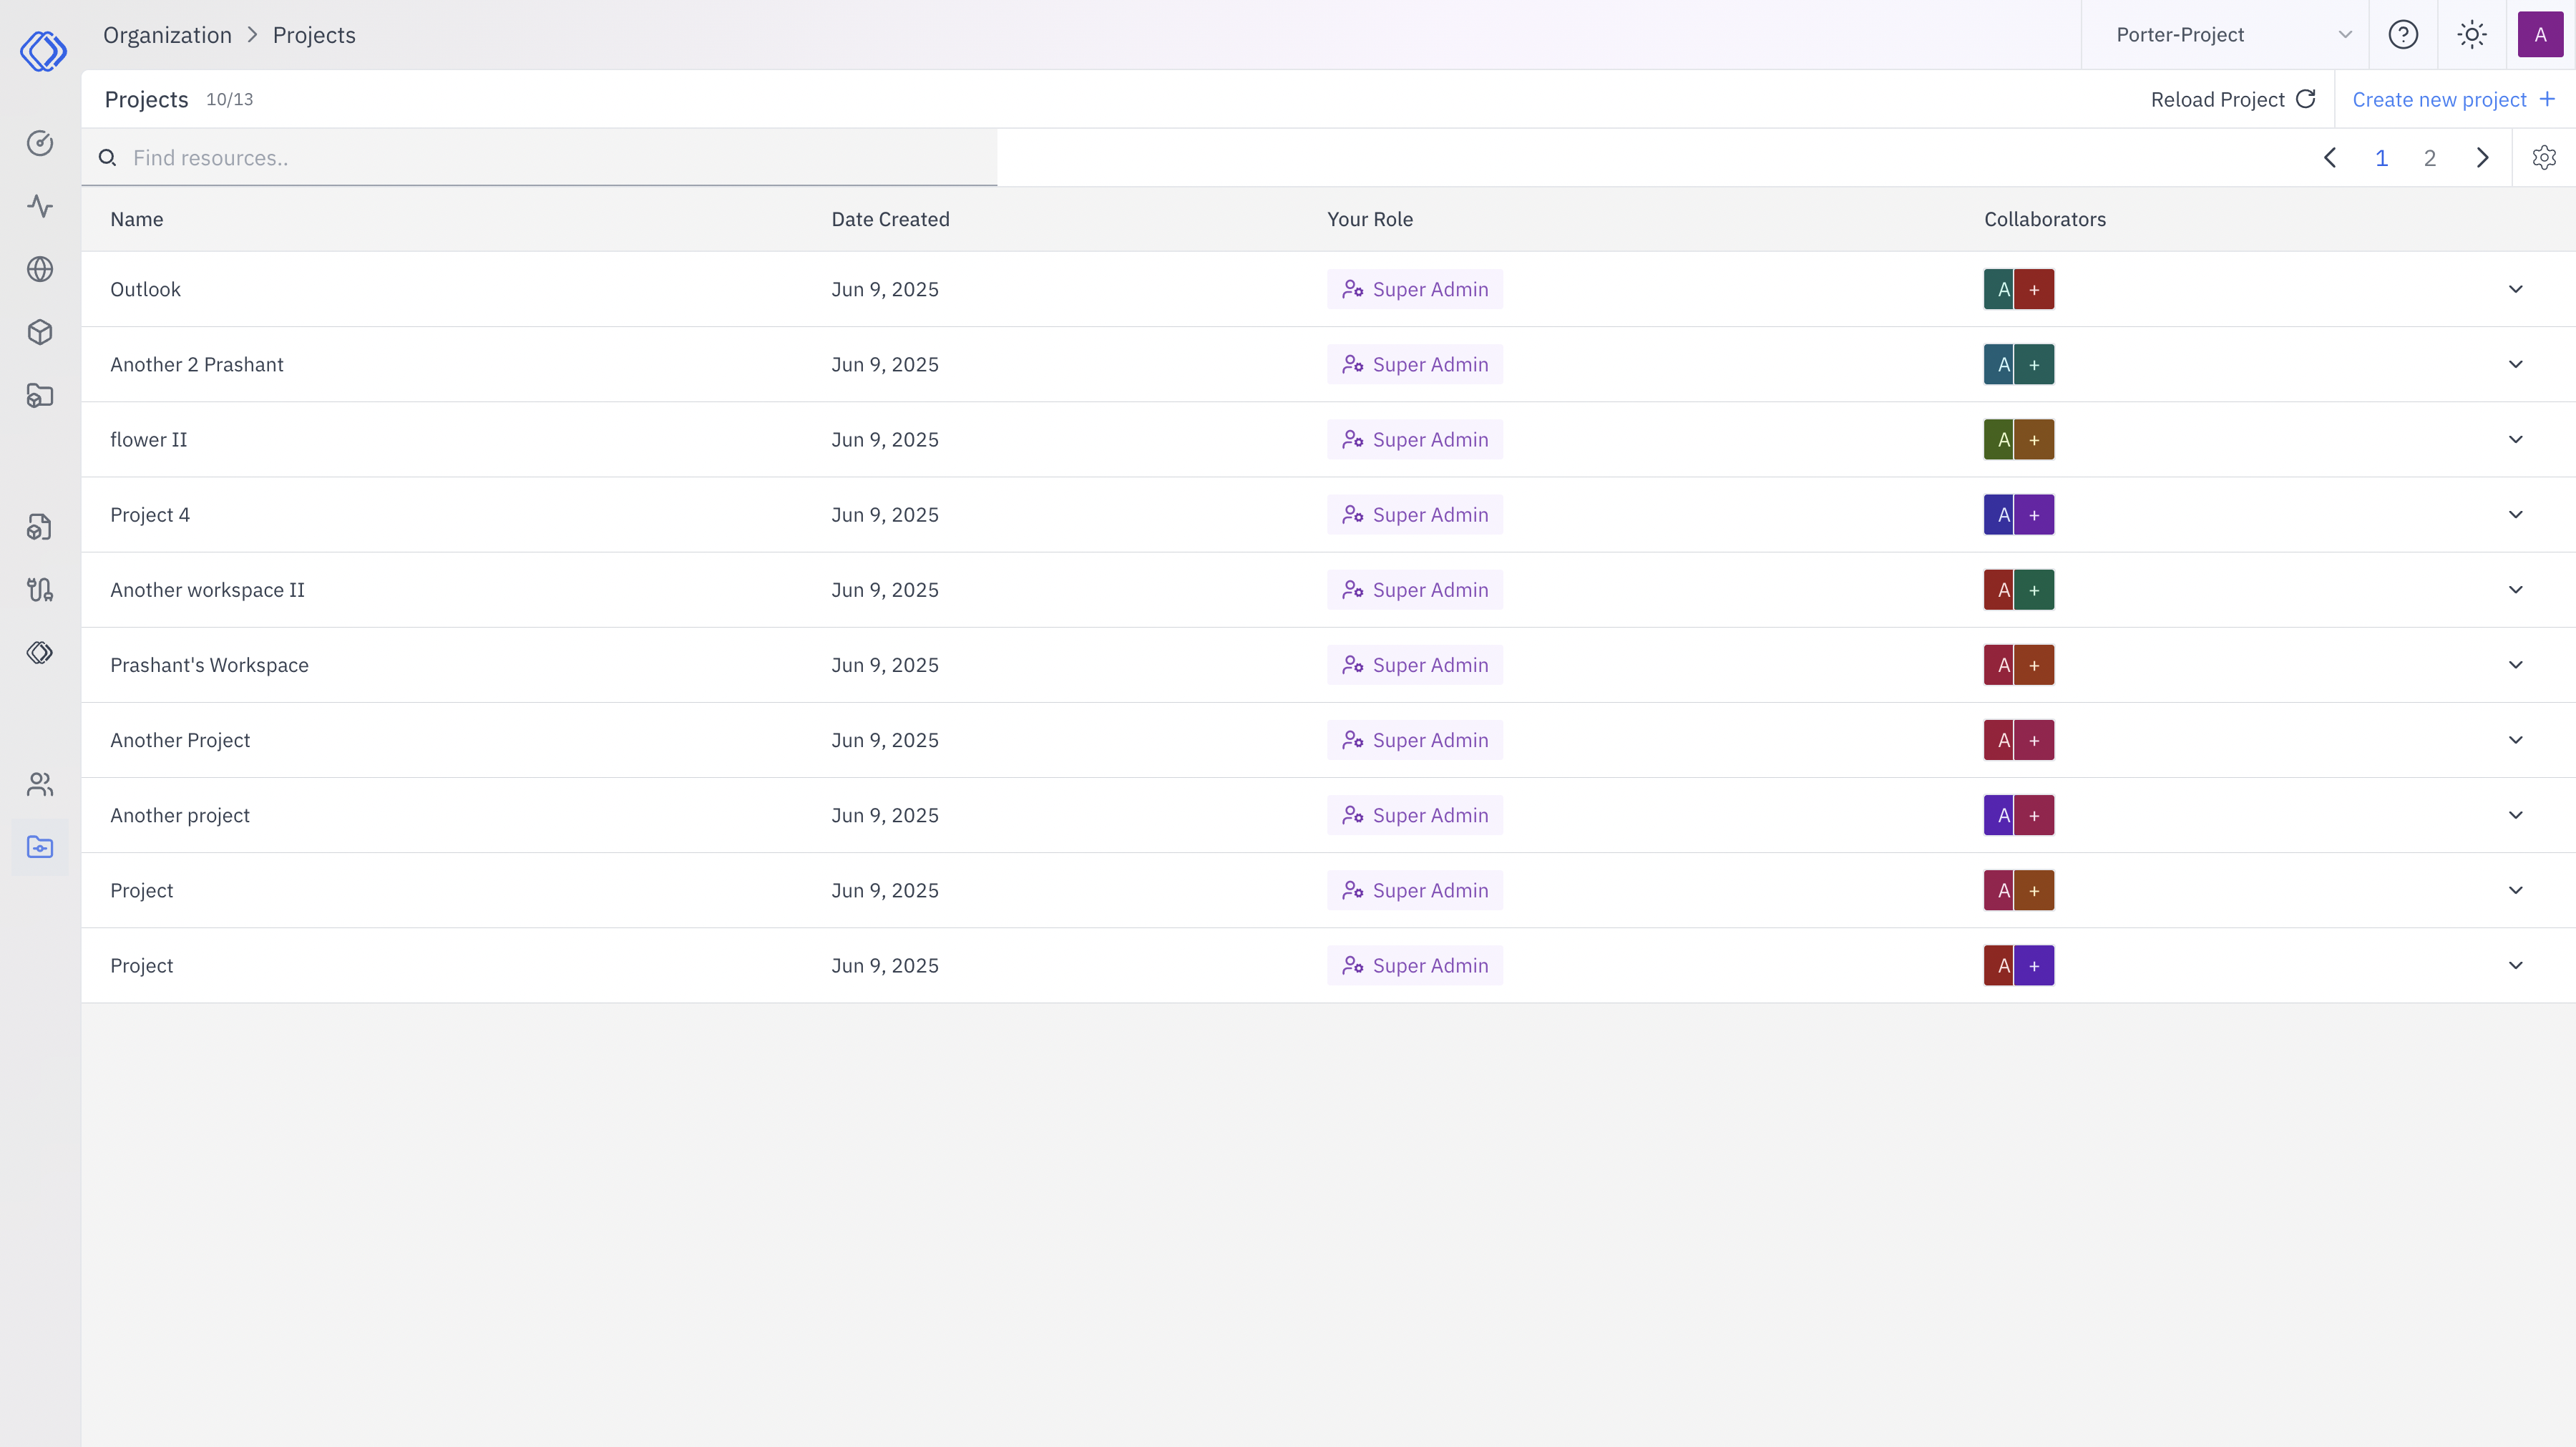Open the plug connections icon in sidebar
This screenshot has width=2576, height=1447.
[x=40, y=589]
